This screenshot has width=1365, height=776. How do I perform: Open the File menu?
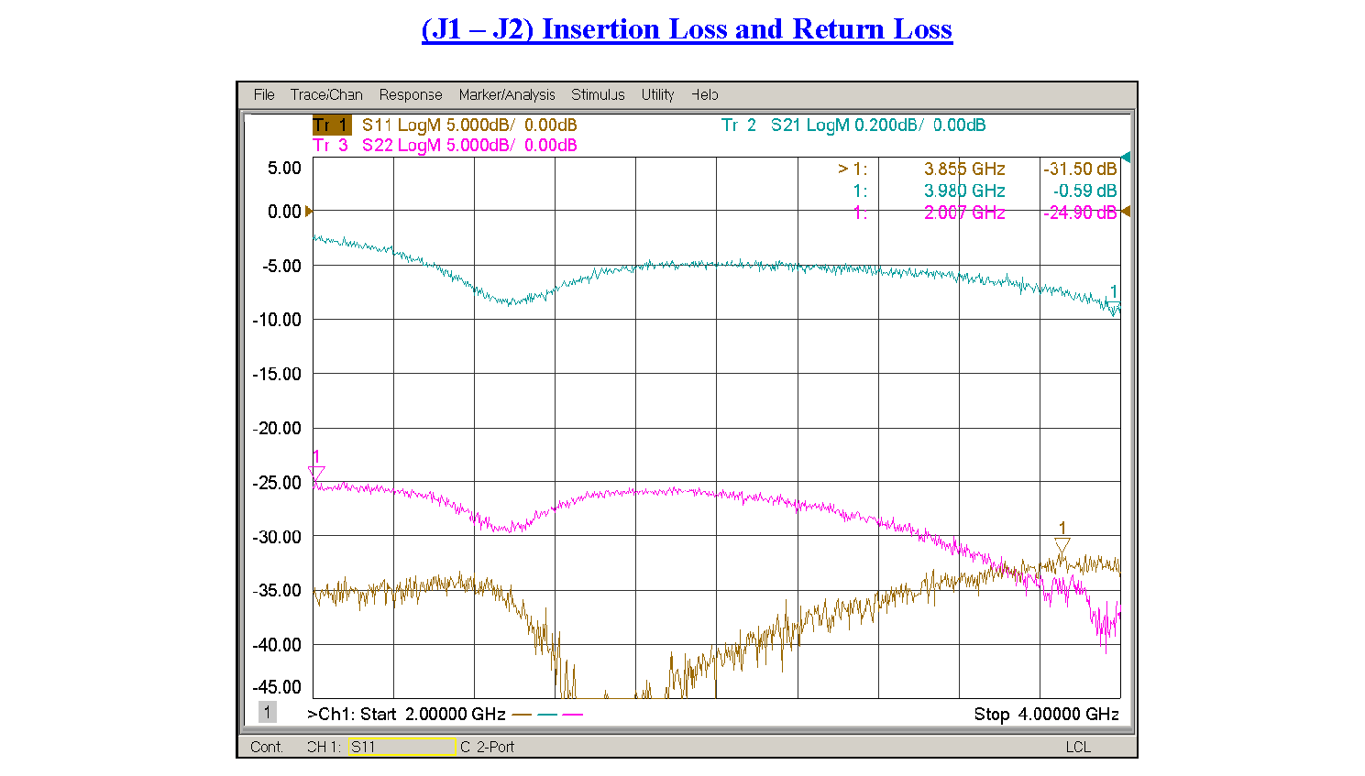[x=264, y=94]
